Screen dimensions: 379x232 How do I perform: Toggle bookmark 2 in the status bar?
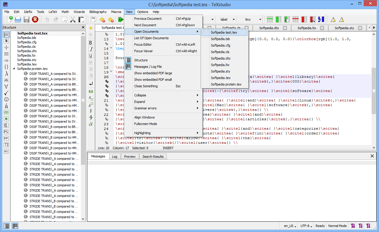[x=360, y=226]
